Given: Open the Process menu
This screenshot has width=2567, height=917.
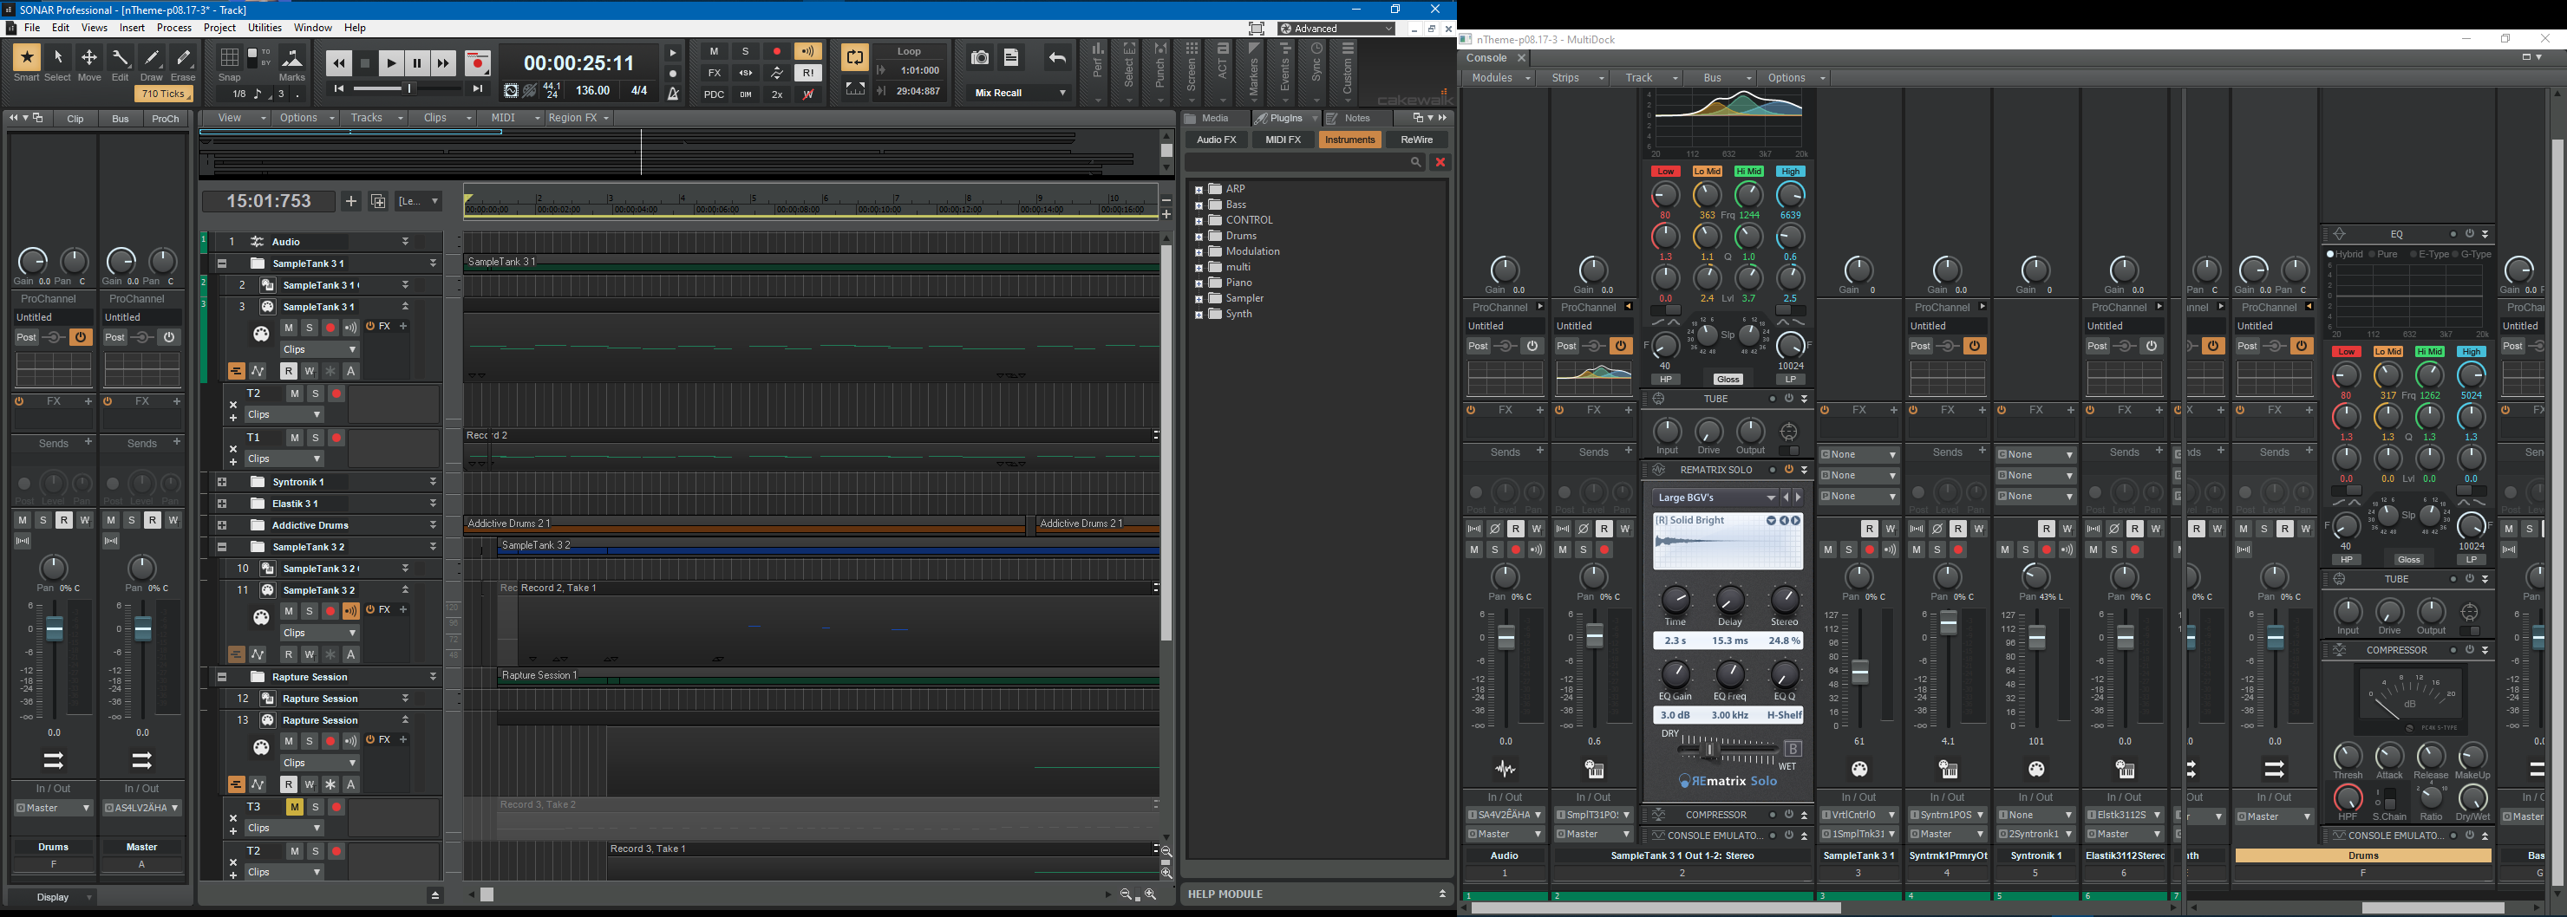Looking at the screenshot, I should (173, 28).
